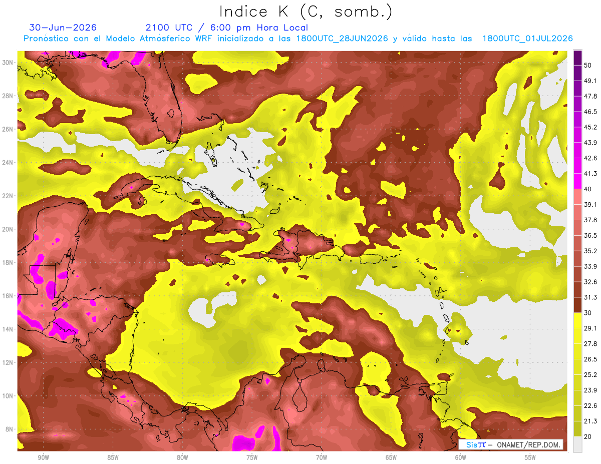The height and width of the screenshot is (464, 601).
Task: Click the gray swatch below the 20 label
Action: (577, 444)
